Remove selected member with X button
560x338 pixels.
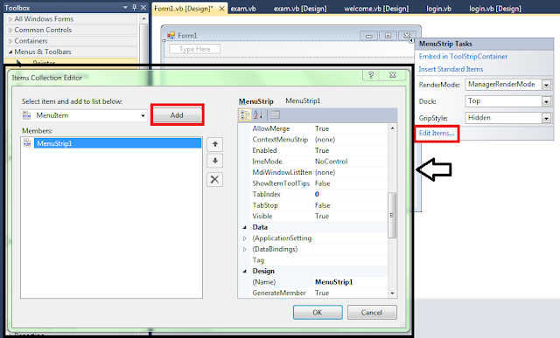coord(215,179)
